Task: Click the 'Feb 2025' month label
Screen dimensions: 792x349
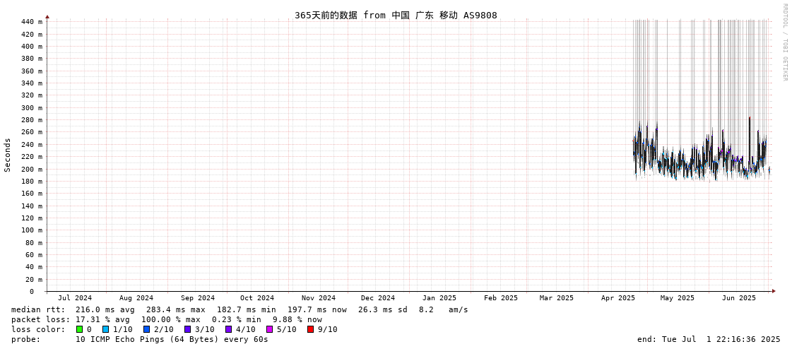Action: pos(500,298)
